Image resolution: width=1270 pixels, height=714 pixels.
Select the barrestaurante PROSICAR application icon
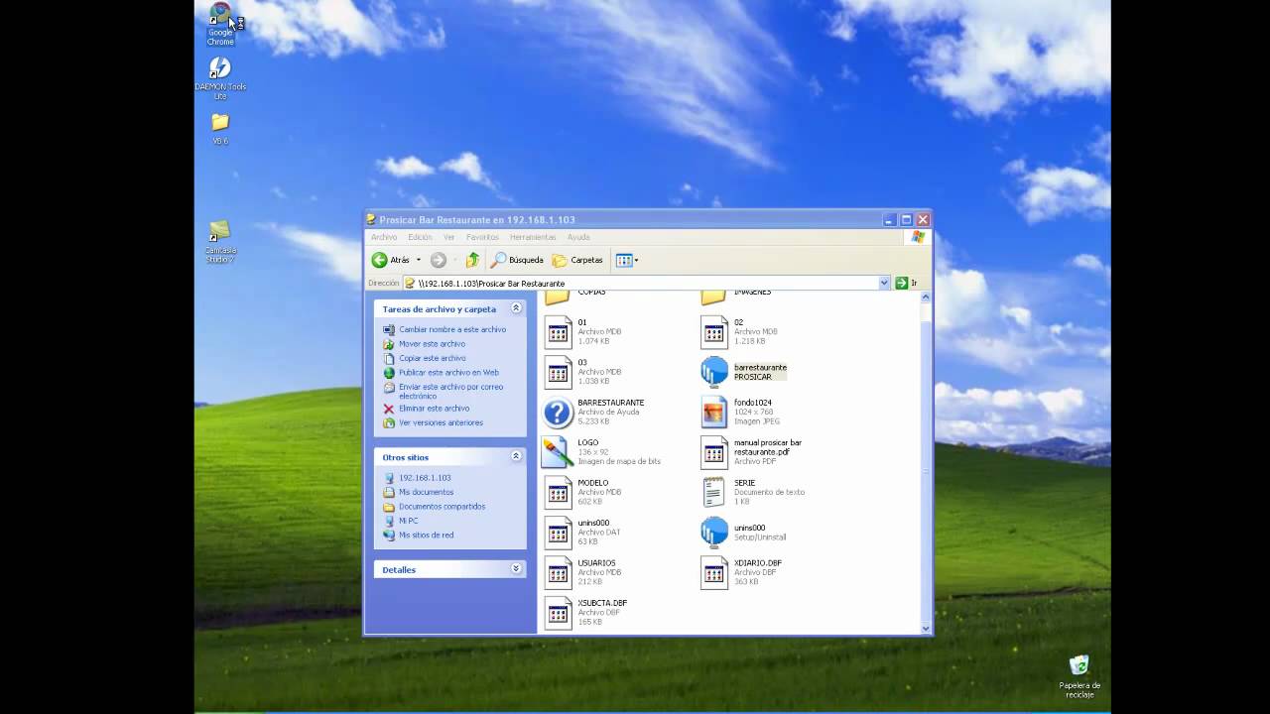coord(714,372)
